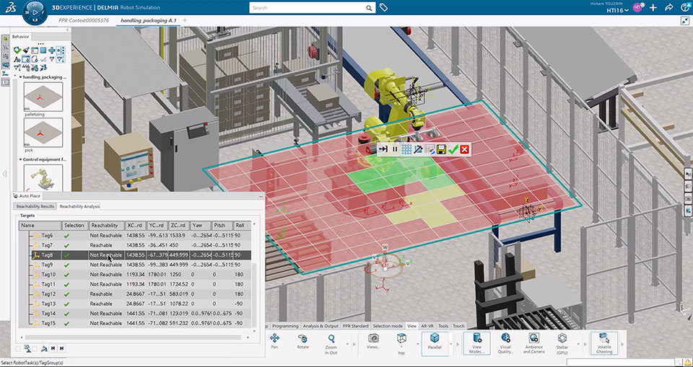Open the Tools ribbon tab
The width and height of the screenshot is (693, 367).
(443, 326)
